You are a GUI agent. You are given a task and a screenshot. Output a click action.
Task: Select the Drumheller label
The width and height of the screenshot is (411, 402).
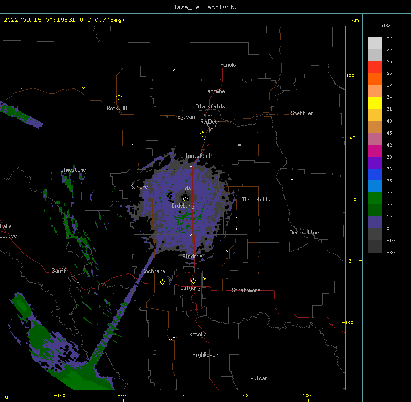click(x=304, y=233)
